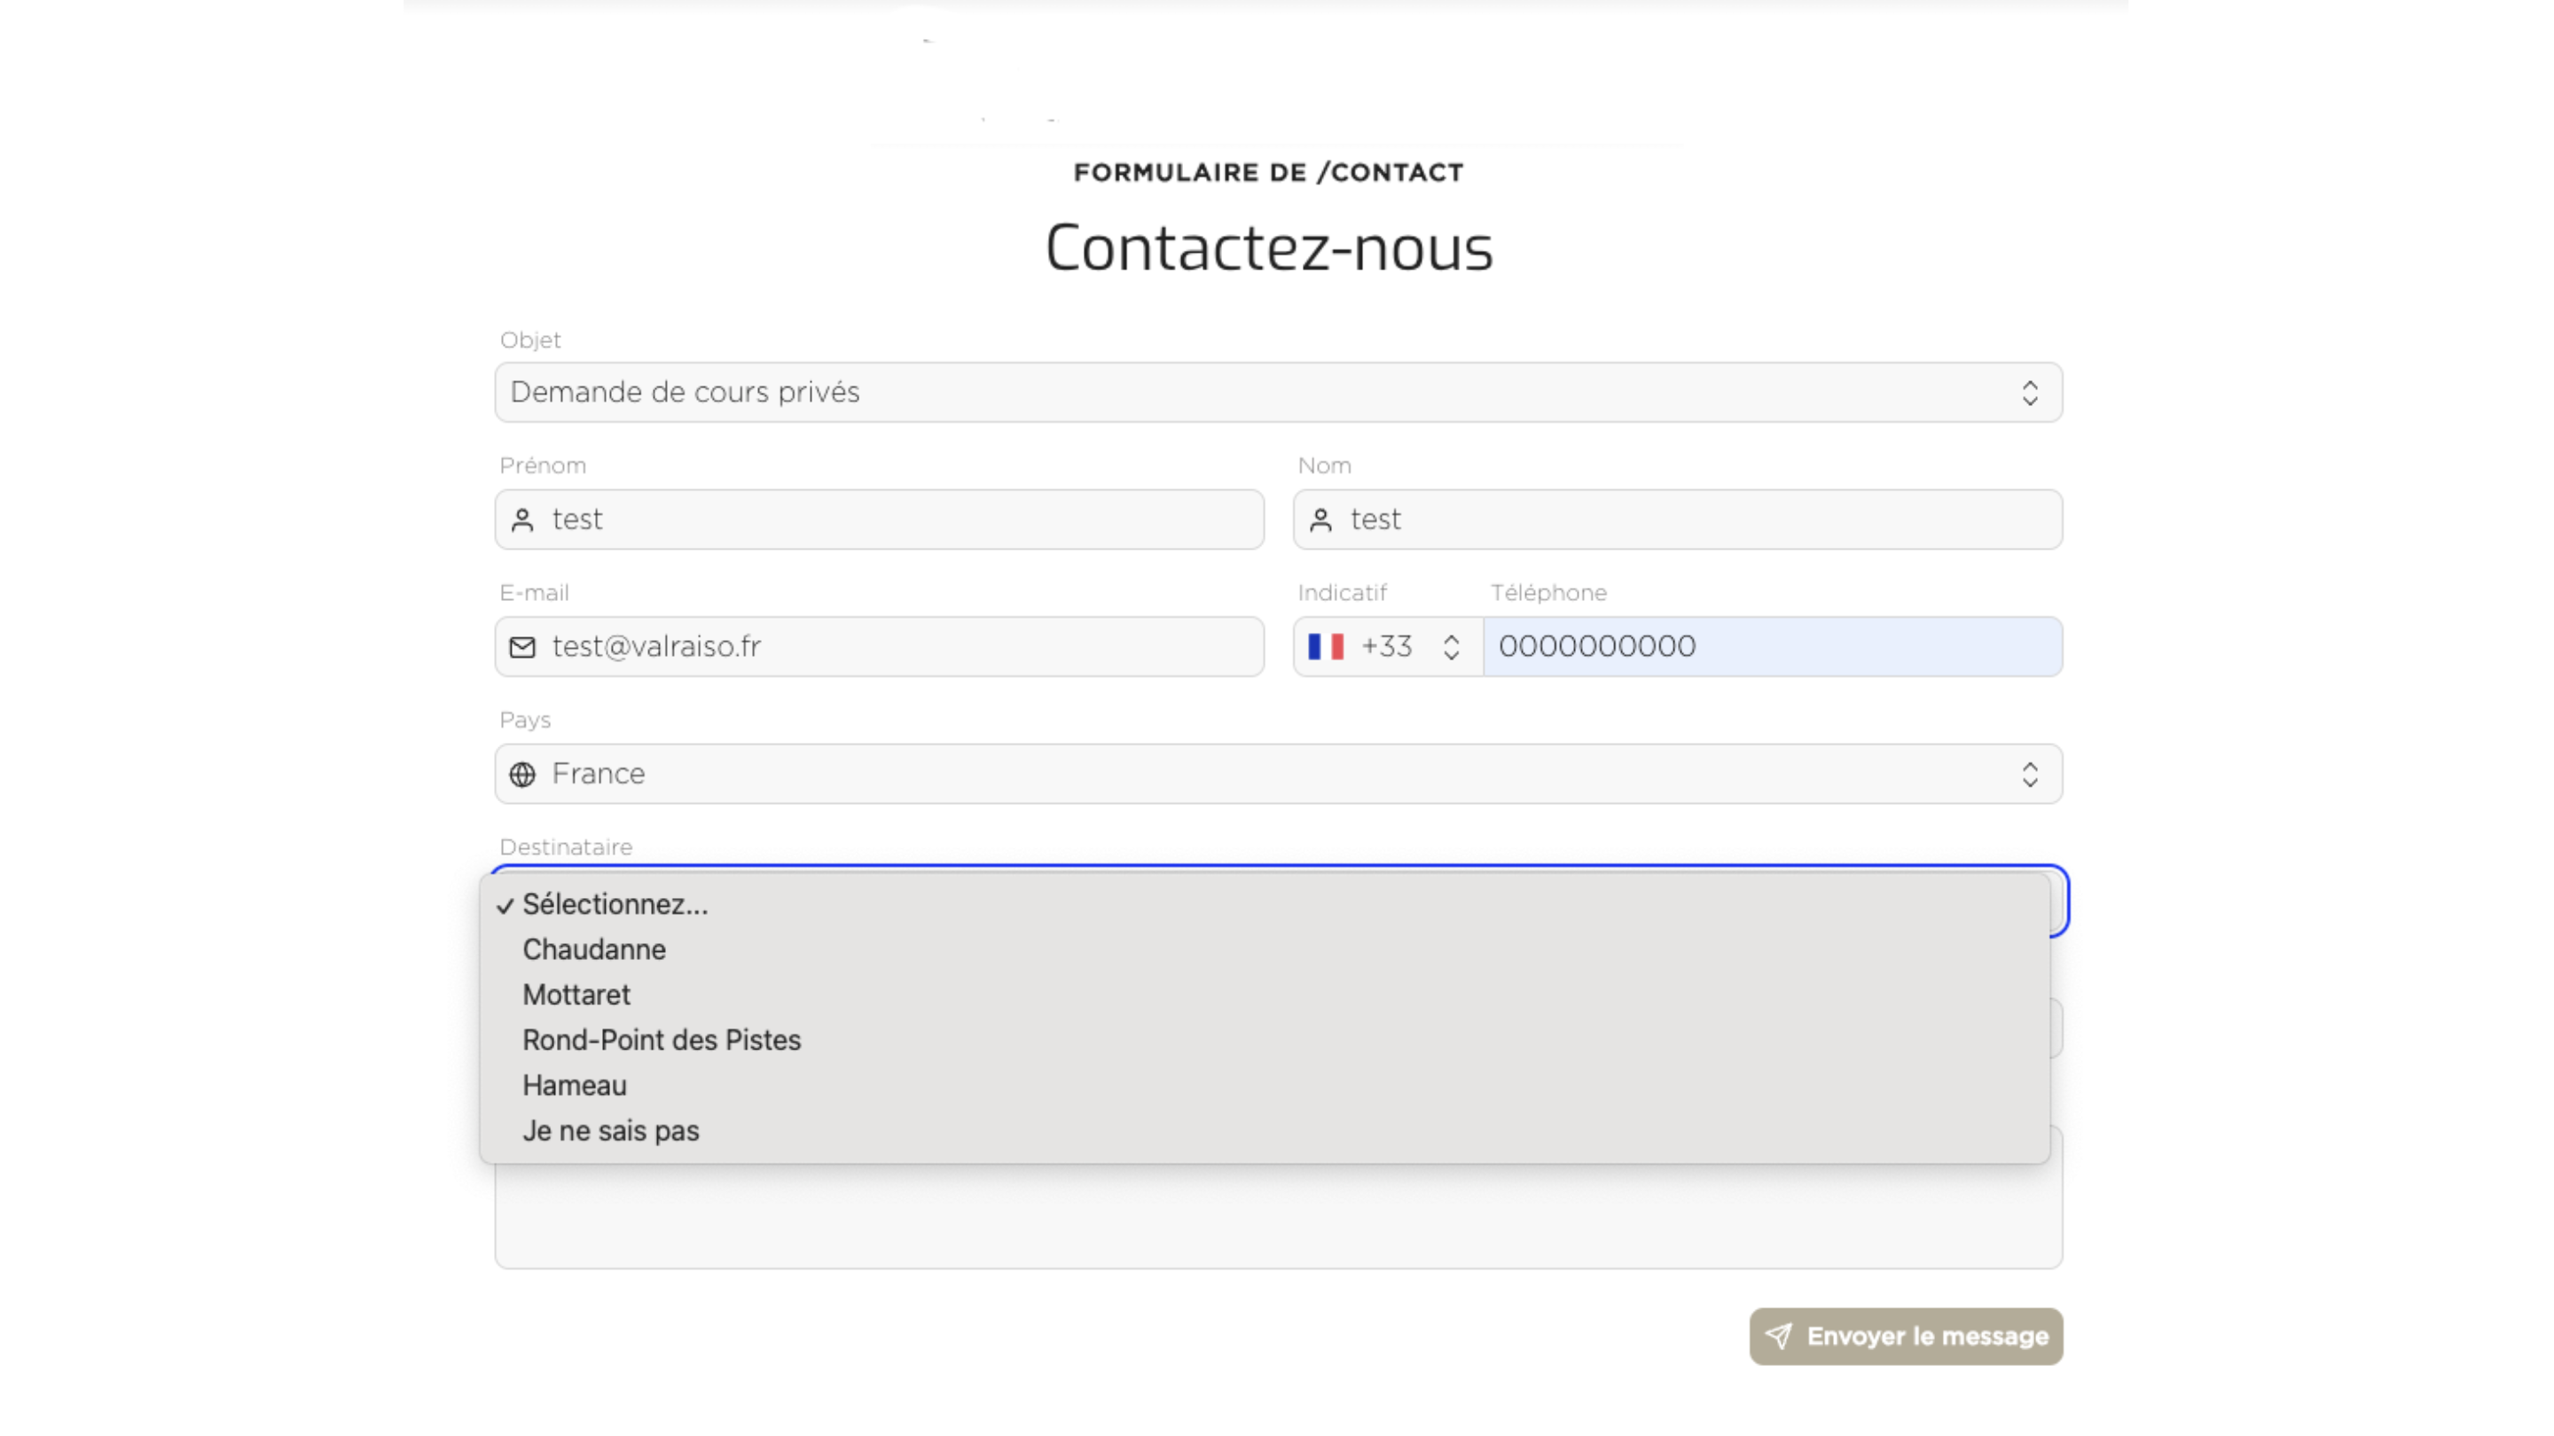Pick Rond-Point des Pistes option
2554x1436 pixels.
pos(662,1041)
